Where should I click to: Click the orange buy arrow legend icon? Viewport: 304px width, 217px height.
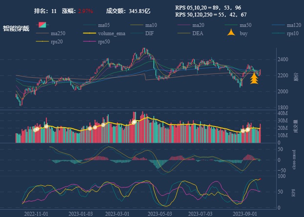pos(231,33)
